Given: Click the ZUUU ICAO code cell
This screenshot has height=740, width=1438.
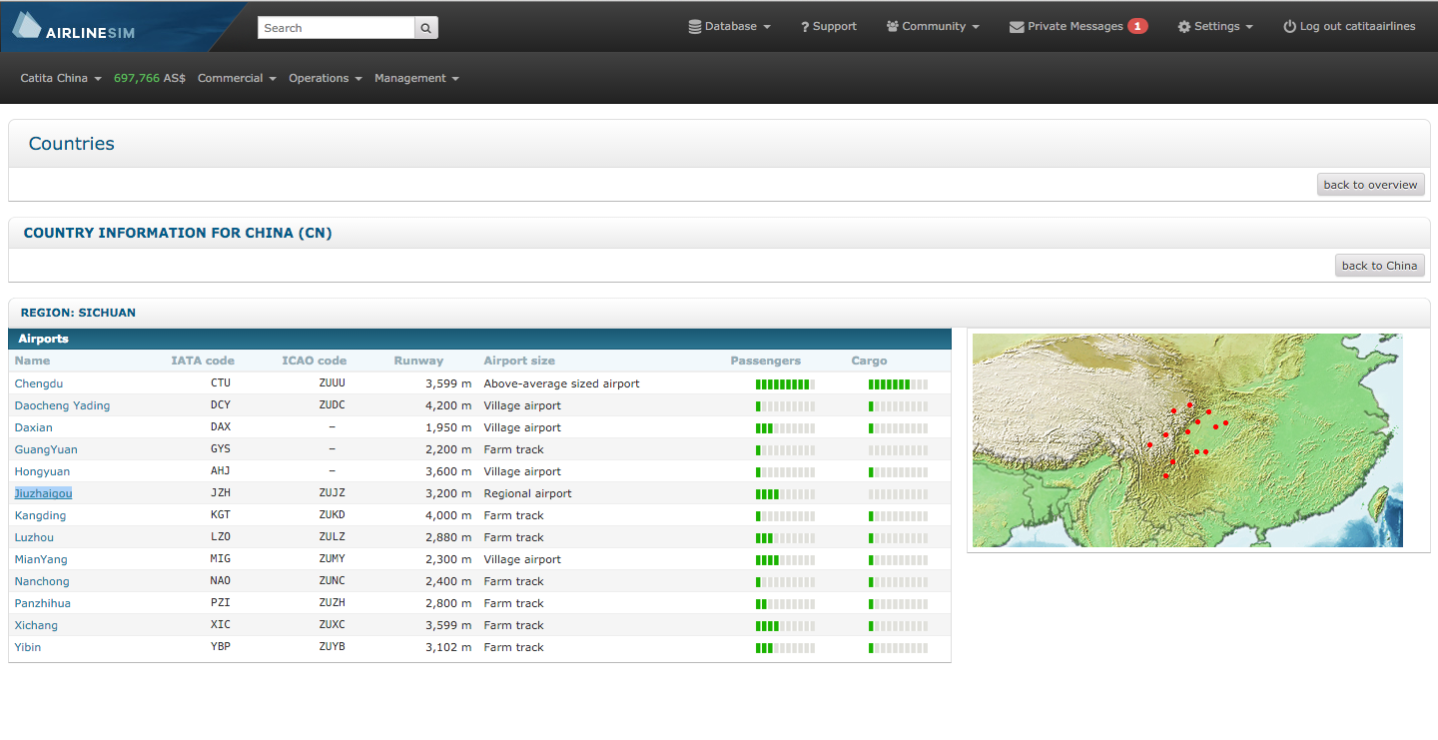Looking at the screenshot, I should (x=332, y=383).
